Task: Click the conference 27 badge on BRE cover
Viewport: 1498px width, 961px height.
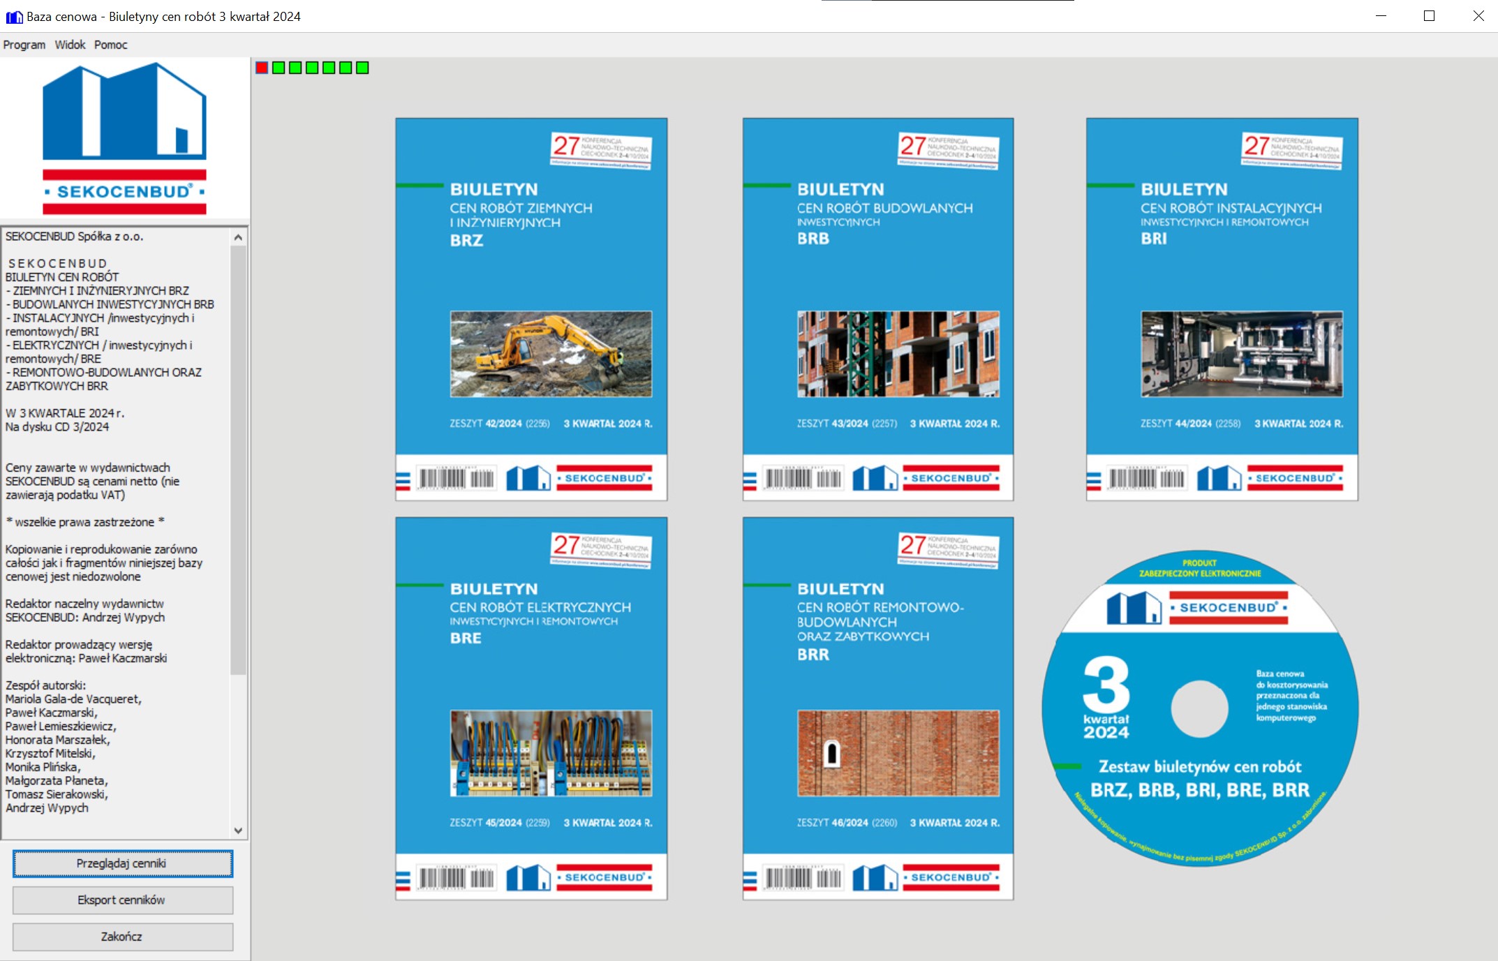Action: coord(601,550)
